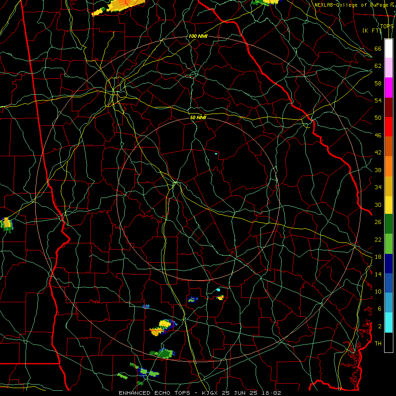The width and height of the screenshot is (396, 396).
Task: Click the dark orange legend swatch
Action: point(389,147)
